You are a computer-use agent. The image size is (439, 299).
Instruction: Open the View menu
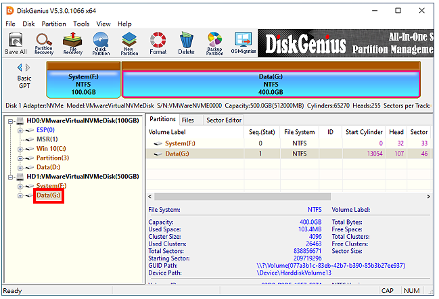[103, 24]
